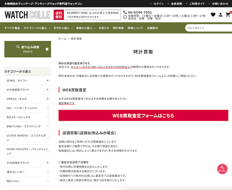This screenshot has width=232, height=190.
Task: Open ULYSSE NARDIN／ユリスナルダン category
Action: 28,138
